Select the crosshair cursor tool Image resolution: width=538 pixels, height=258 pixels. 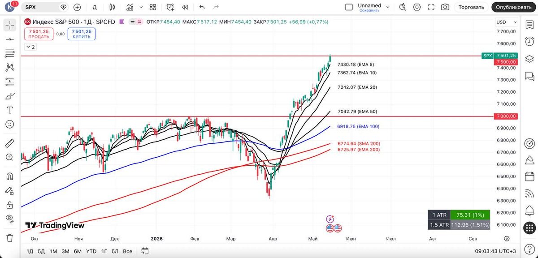tap(10, 25)
